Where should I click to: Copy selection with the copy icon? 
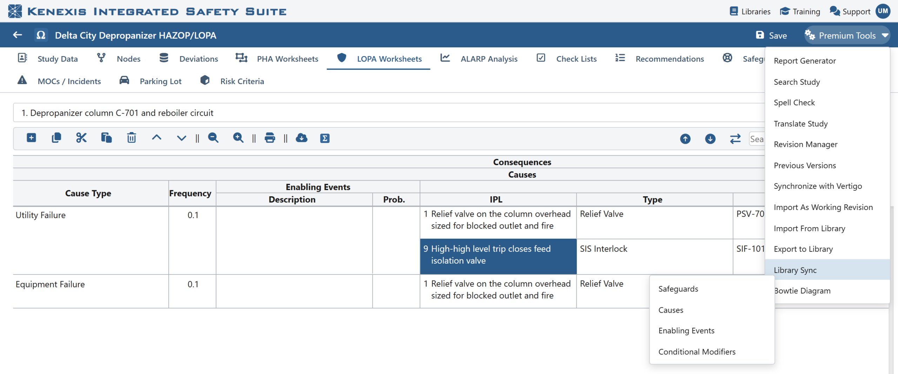click(56, 138)
